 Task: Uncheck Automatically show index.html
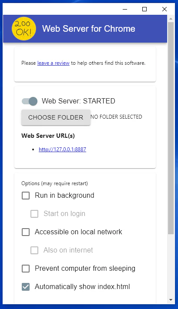pyautogui.click(x=26, y=287)
